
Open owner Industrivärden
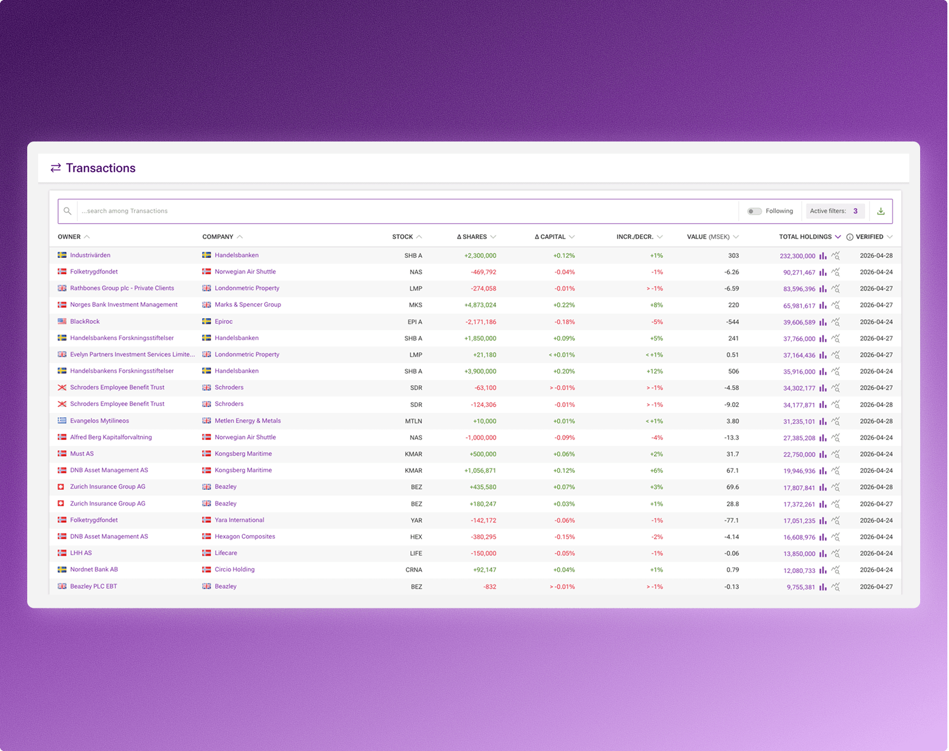coord(90,255)
